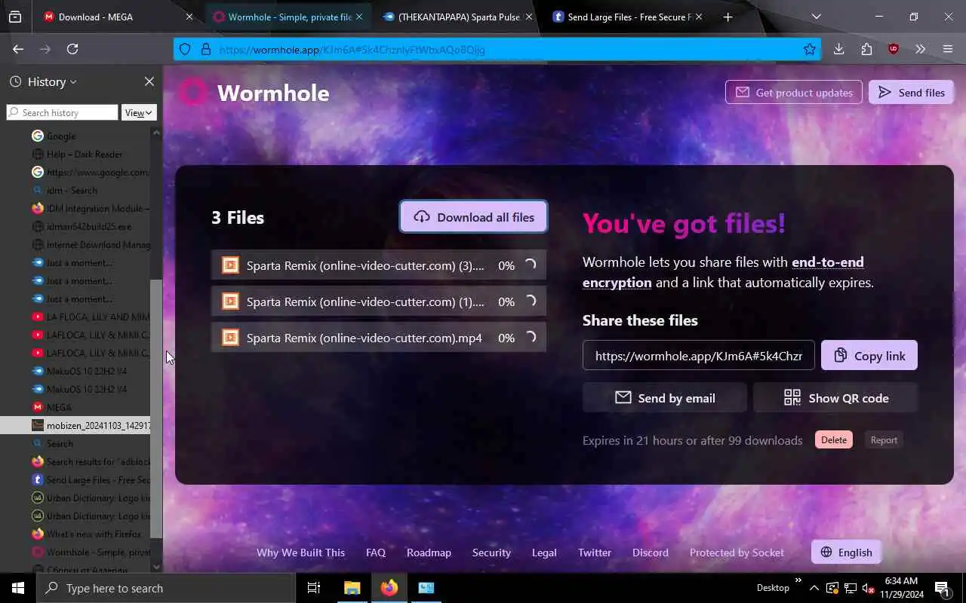Open Task View on the taskbar
This screenshot has height=603, width=966.
pos(314,588)
